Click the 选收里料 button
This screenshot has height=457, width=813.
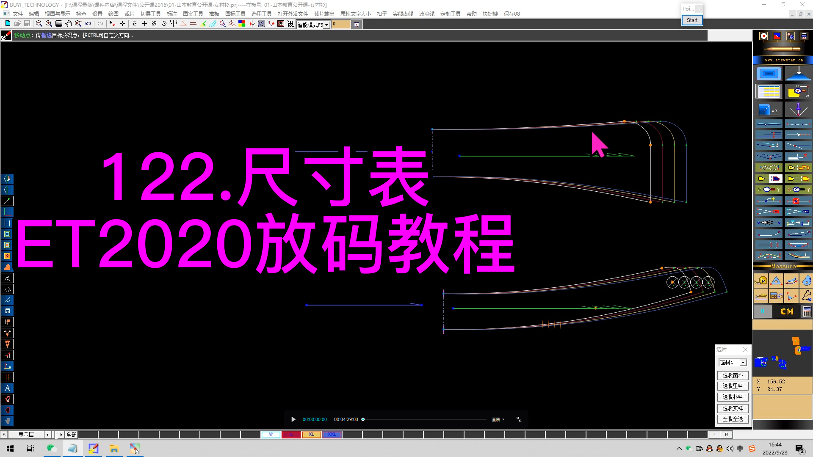733,386
